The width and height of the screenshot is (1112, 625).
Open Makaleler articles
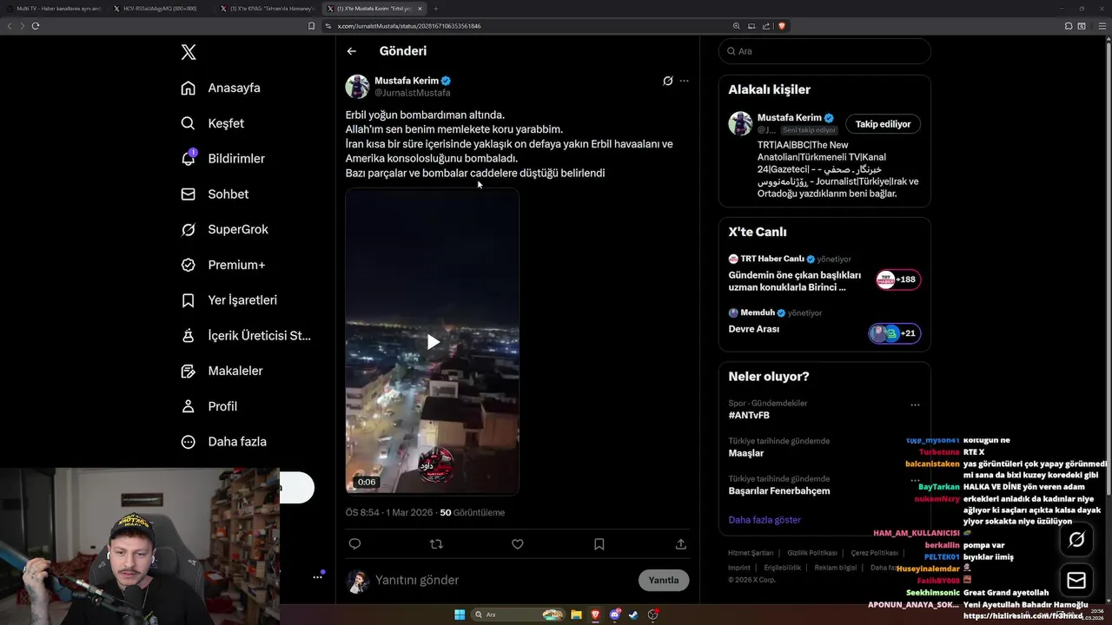222,371
